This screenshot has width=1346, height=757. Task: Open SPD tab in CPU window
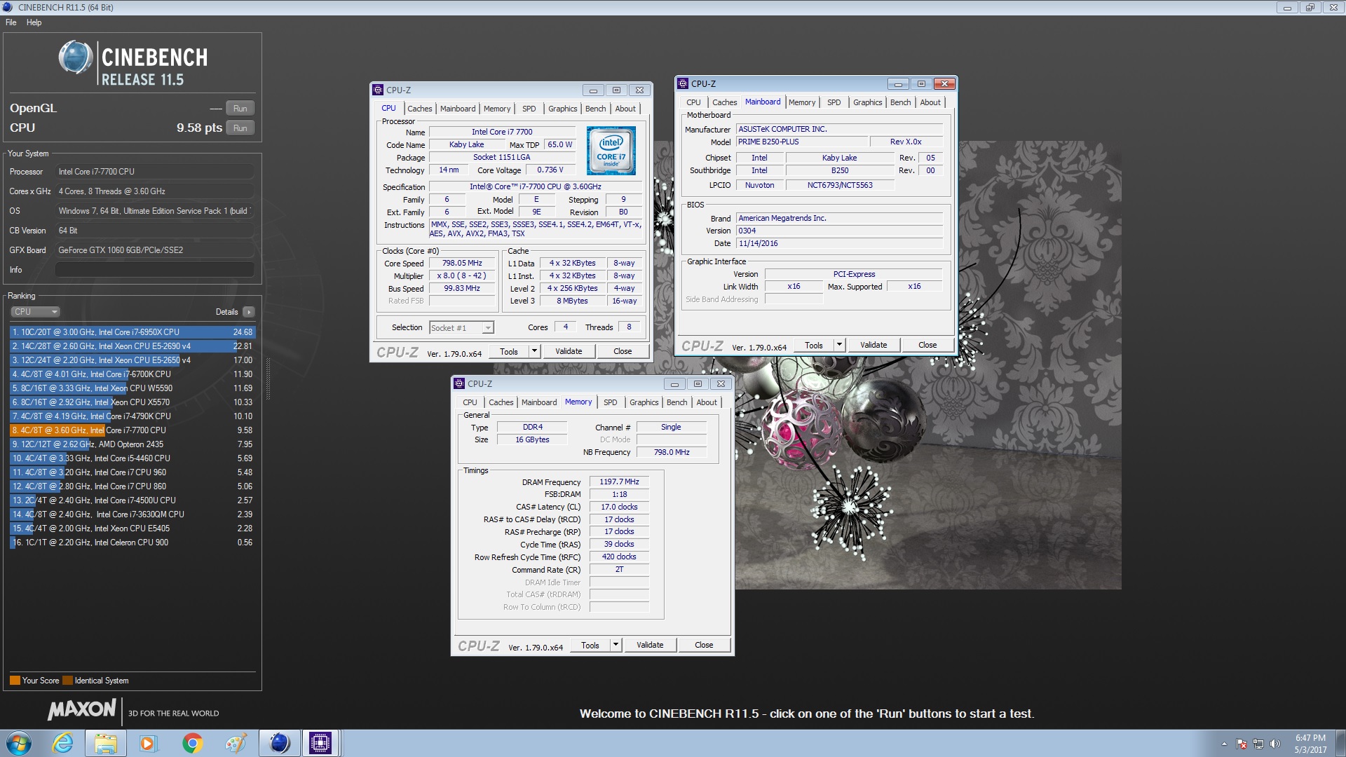529,109
